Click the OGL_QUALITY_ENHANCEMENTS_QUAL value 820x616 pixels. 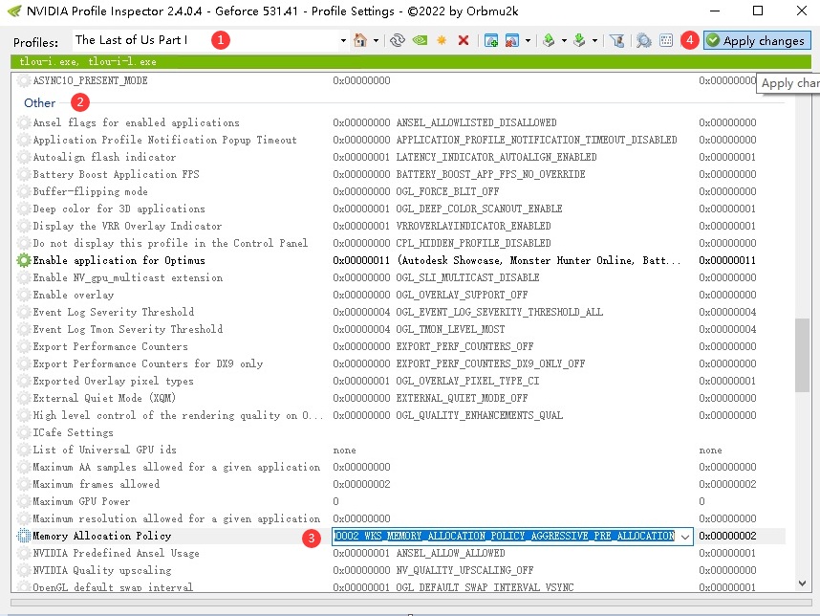click(479, 415)
